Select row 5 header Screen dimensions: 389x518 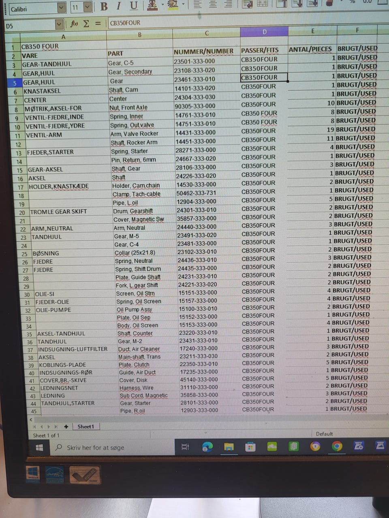click(x=14, y=83)
